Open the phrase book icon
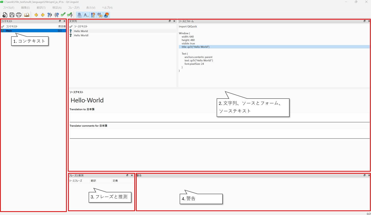Image resolution: width=371 pixels, height=215 pixels. [27, 15]
